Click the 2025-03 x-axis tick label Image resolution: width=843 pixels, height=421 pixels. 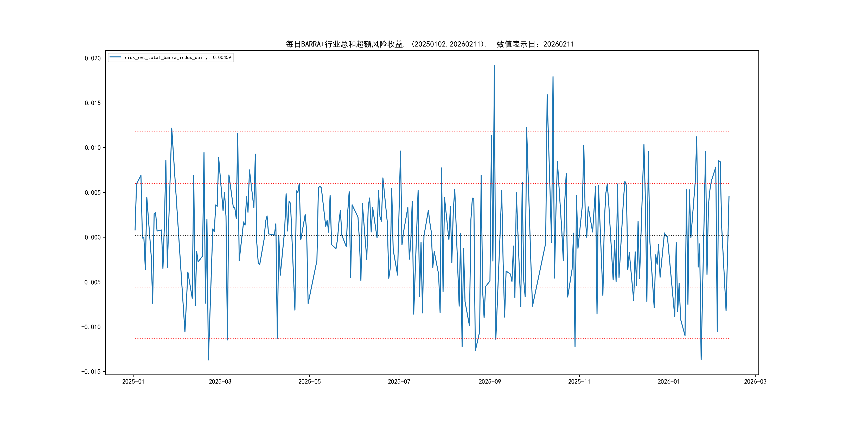click(x=220, y=381)
